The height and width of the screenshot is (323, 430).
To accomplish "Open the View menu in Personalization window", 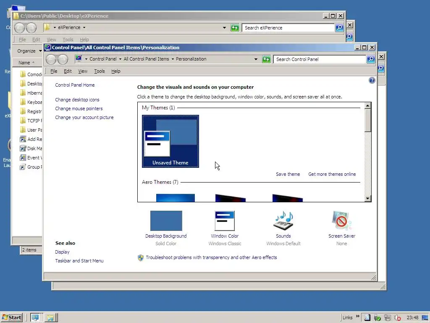I will coord(83,71).
